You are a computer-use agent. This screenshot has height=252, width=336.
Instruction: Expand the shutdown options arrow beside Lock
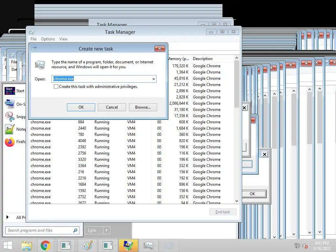[107, 230]
